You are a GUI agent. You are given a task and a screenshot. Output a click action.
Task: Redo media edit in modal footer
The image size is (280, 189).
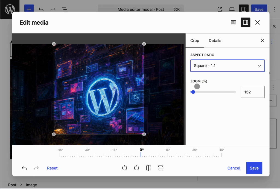(36, 168)
